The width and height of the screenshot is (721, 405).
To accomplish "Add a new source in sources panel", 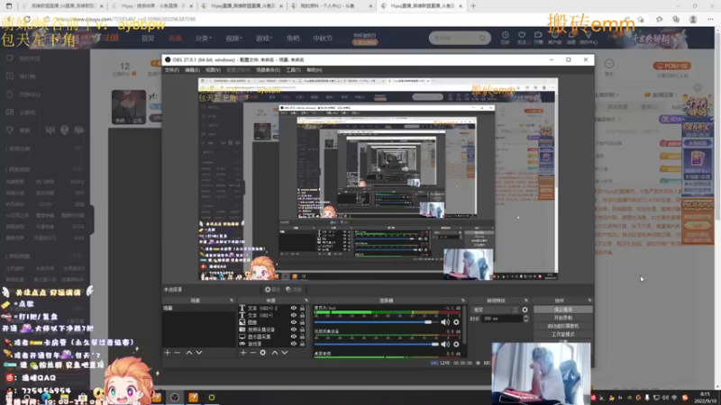I will tap(243, 353).
